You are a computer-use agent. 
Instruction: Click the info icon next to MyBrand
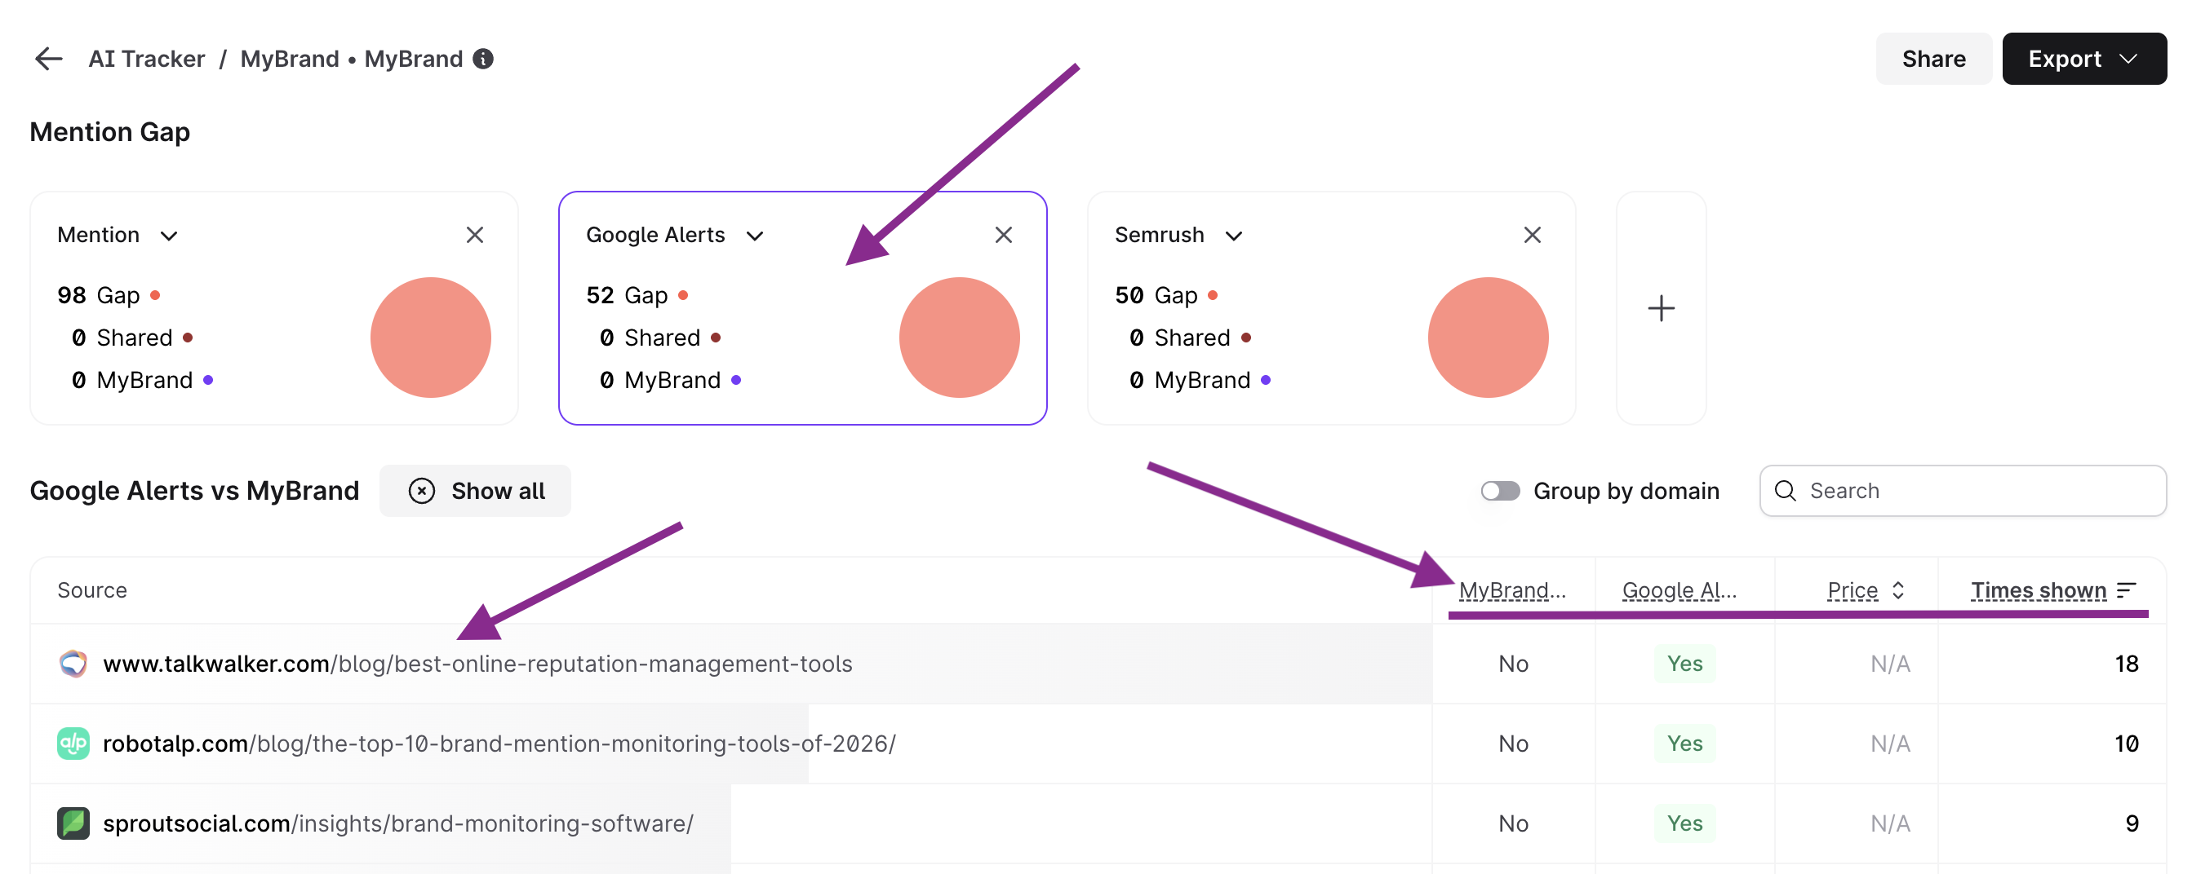point(483,59)
